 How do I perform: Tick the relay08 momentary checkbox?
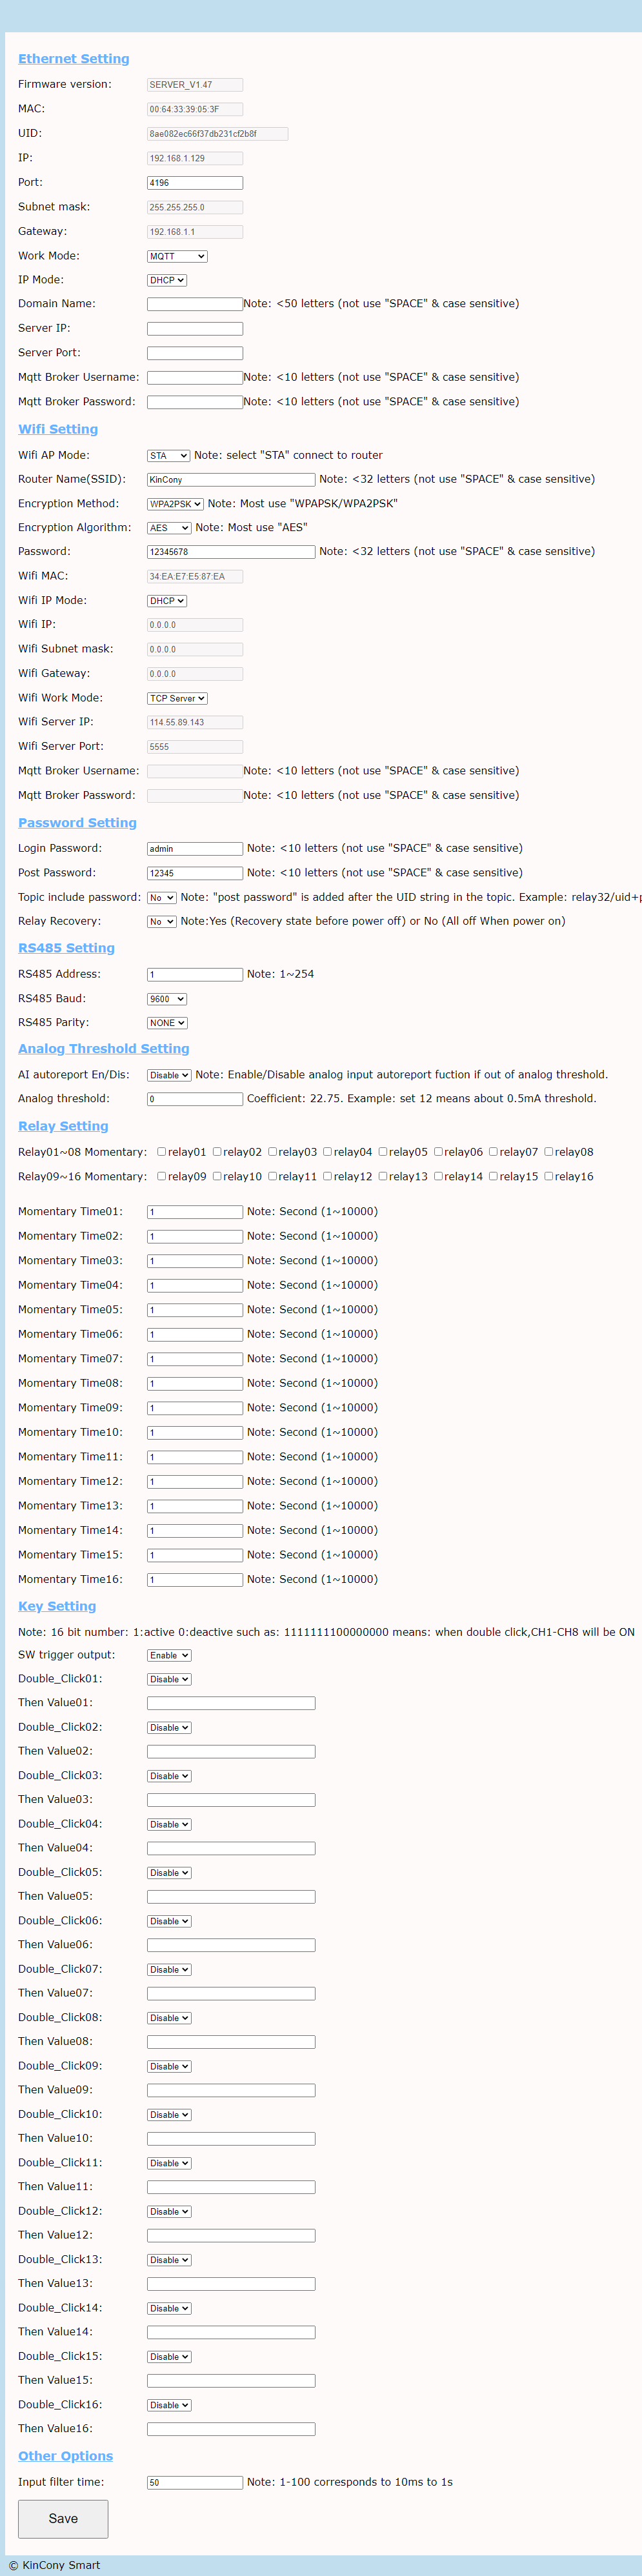click(549, 1151)
